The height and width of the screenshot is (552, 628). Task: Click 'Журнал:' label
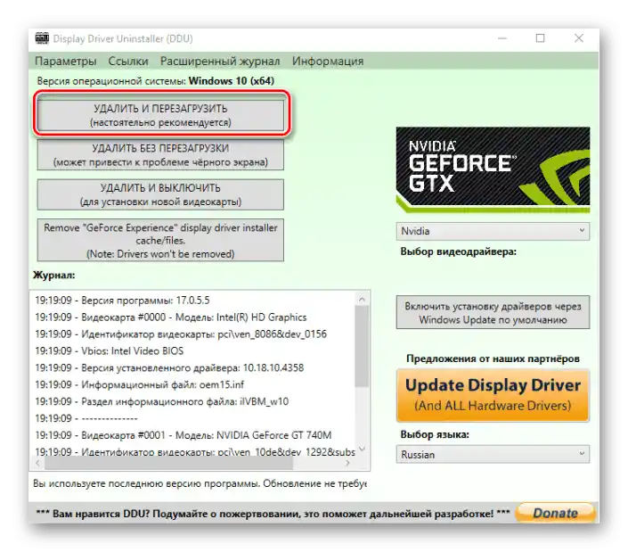53,276
